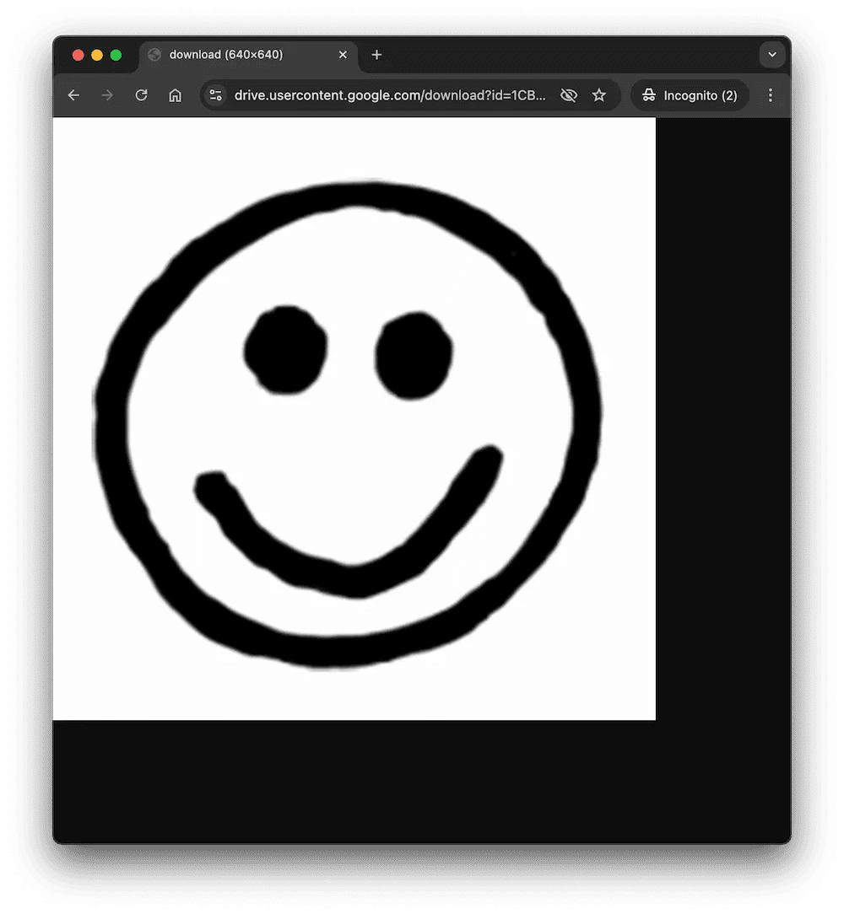Reload the current page
Image resolution: width=844 pixels, height=914 pixels.
click(x=141, y=95)
